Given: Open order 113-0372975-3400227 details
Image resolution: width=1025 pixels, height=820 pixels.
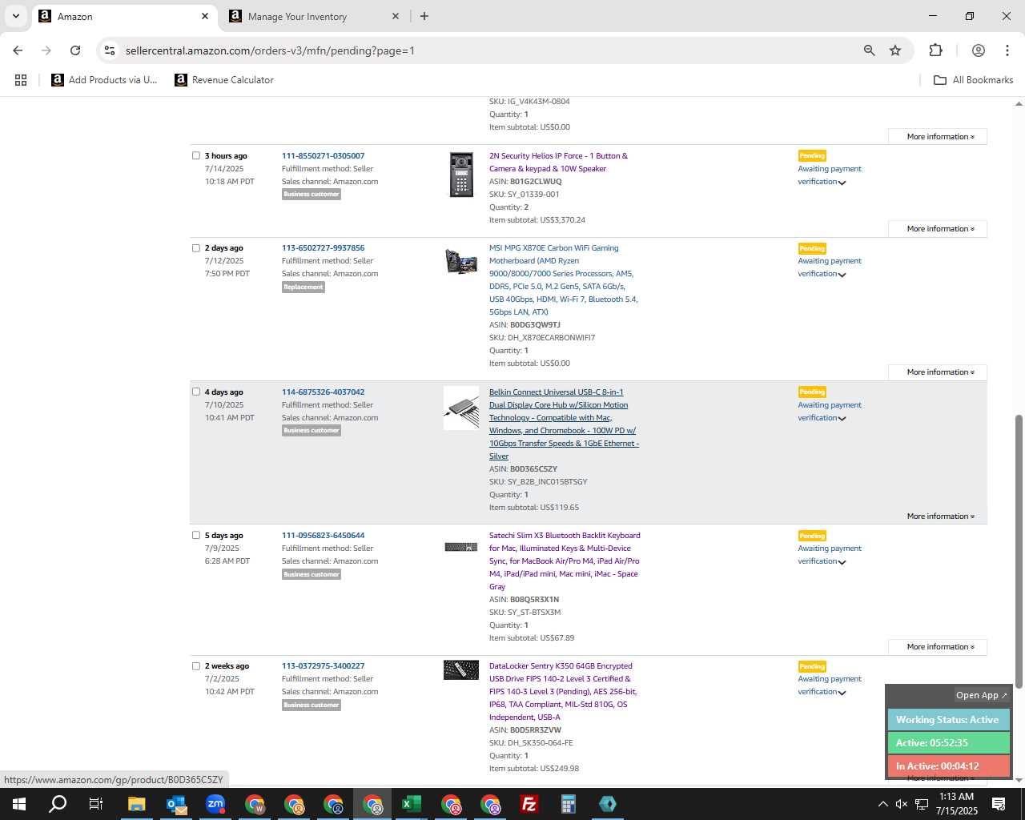Looking at the screenshot, I should [323, 666].
